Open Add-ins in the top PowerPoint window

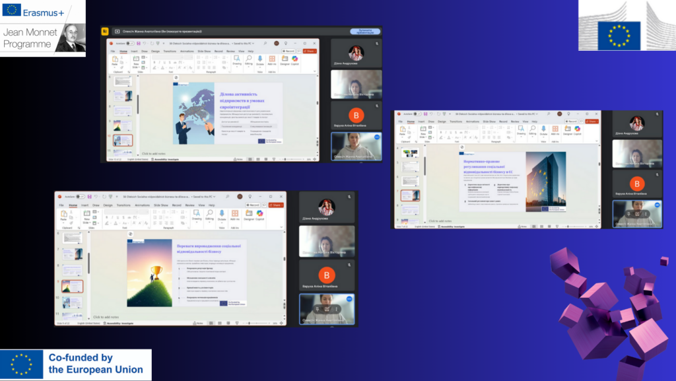[x=271, y=60]
